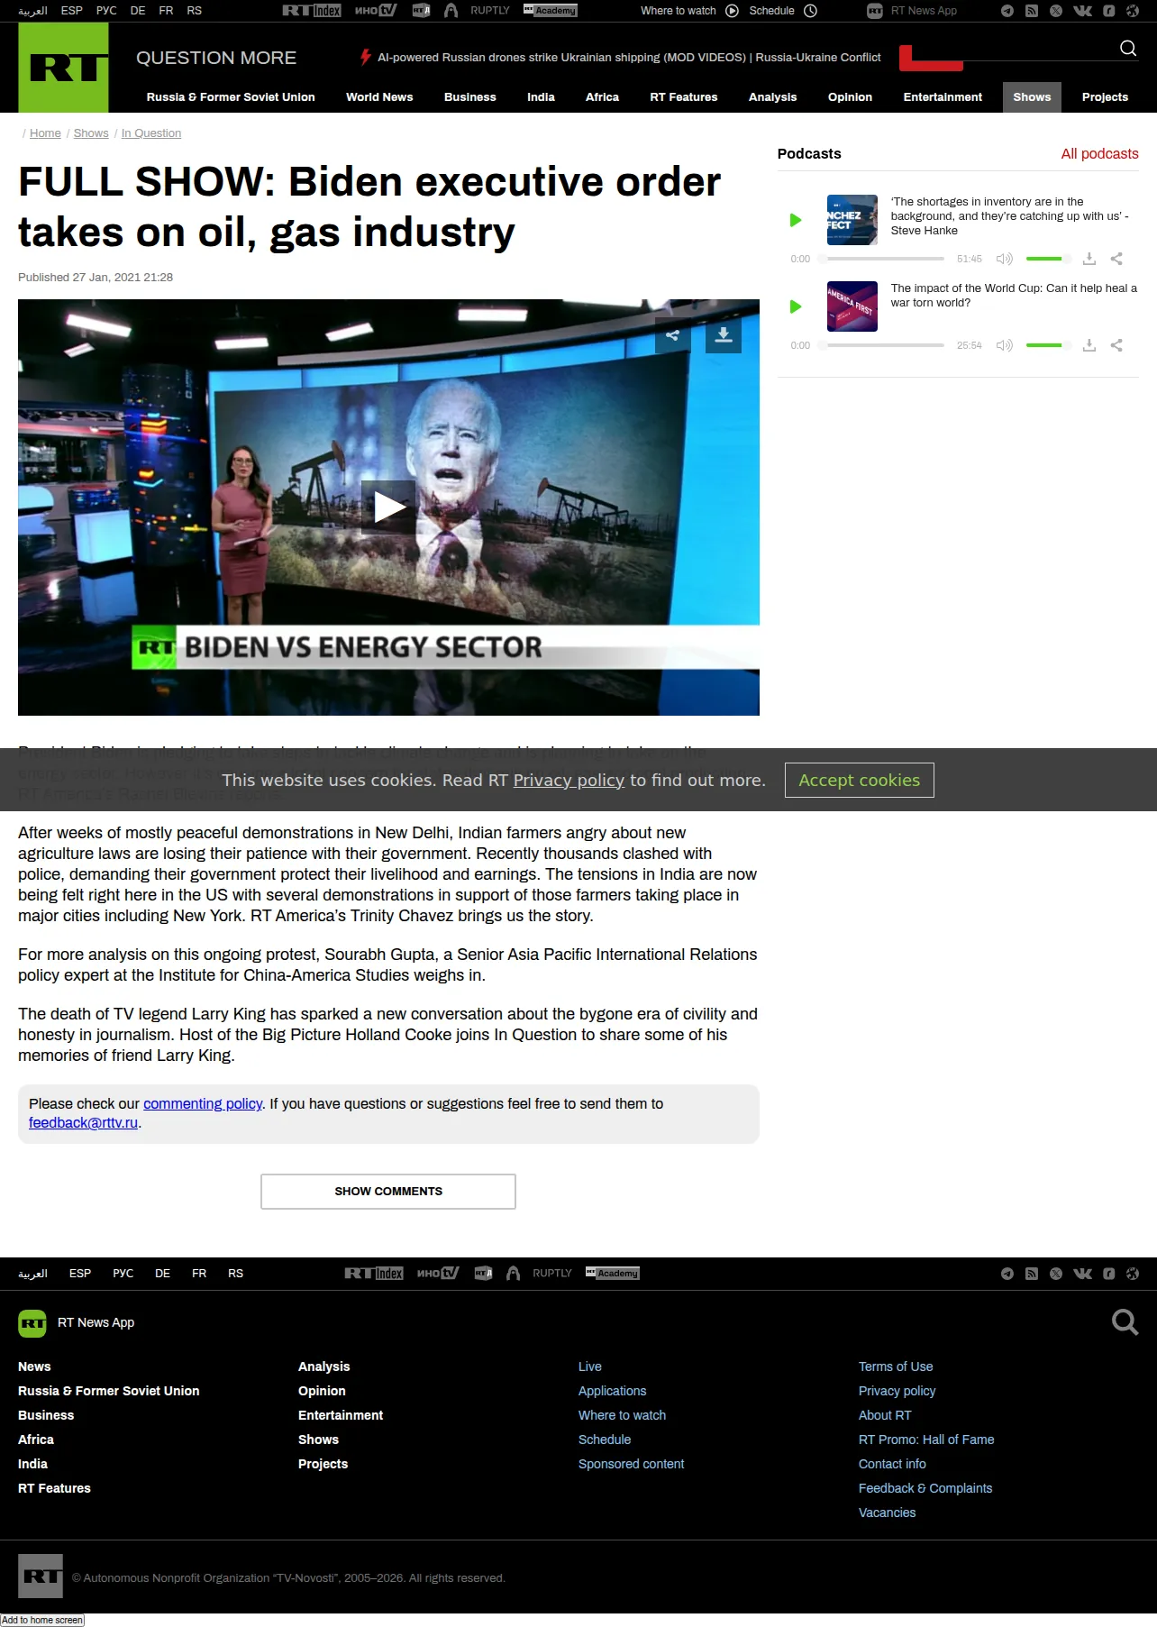Open the Terms of Use footer link
The width and height of the screenshot is (1157, 1627).
tap(896, 1367)
